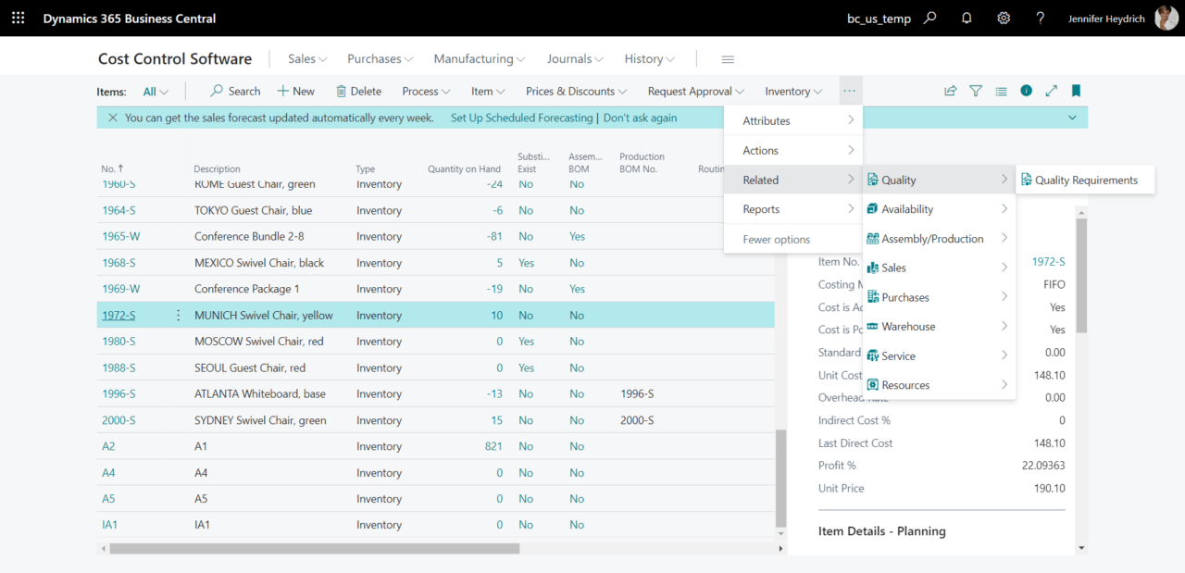This screenshot has width=1185, height=573.
Task: Expand page to full screen icon
Action: coord(1052,91)
